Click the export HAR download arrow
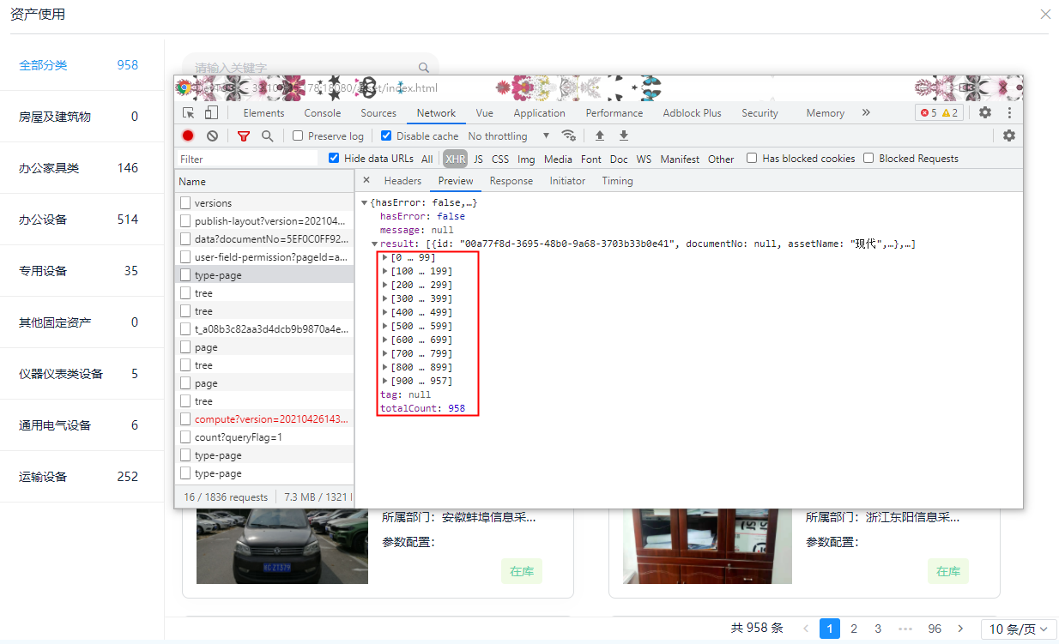This screenshot has height=644, width=1059. click(x=624, y=135)
